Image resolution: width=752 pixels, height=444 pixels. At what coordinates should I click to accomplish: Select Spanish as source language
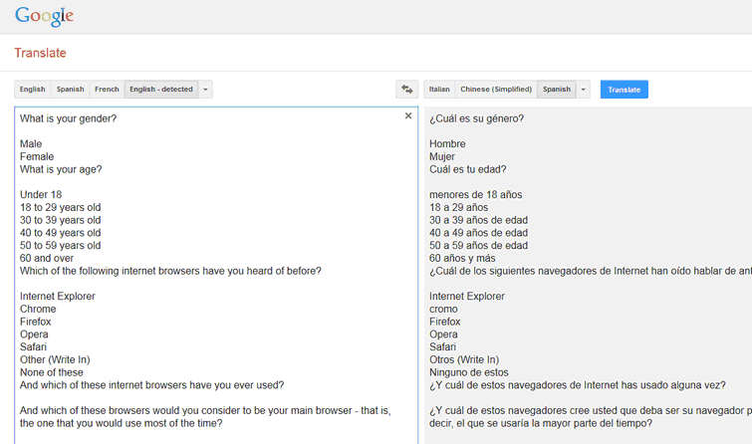pyautogui.click(x=70, y=90)
